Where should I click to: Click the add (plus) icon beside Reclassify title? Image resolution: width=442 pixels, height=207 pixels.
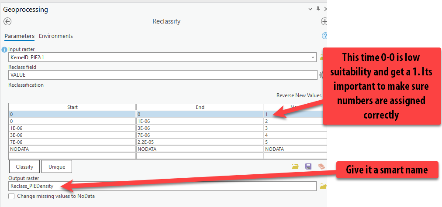click(x=324, y=21)
